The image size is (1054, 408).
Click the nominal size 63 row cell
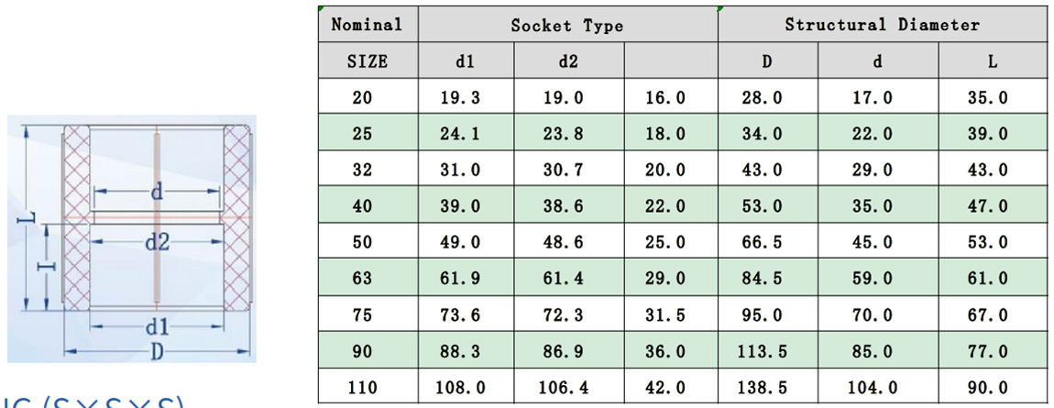point(363,279)
